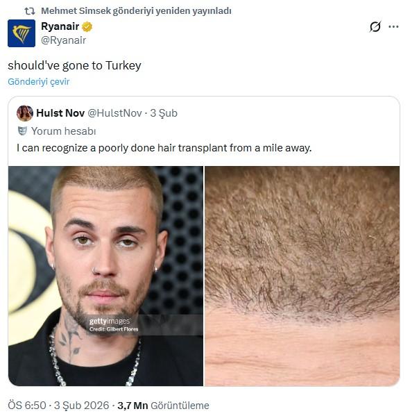Open the right close-up hairline photo
Viewport: 410px width, 416px height.
click(x=302, y=276)
